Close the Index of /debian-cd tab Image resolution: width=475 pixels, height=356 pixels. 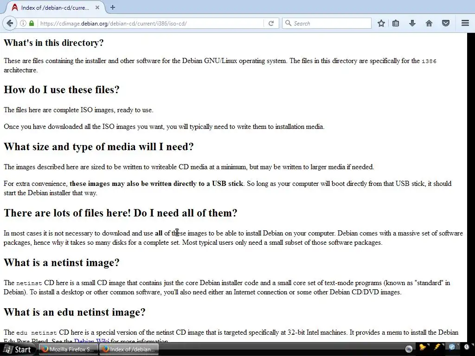pos(97,7)
